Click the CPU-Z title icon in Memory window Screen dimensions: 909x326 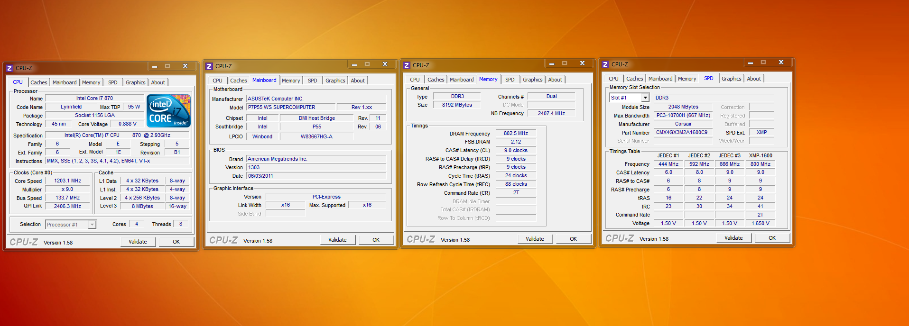(x=407, y=65)
